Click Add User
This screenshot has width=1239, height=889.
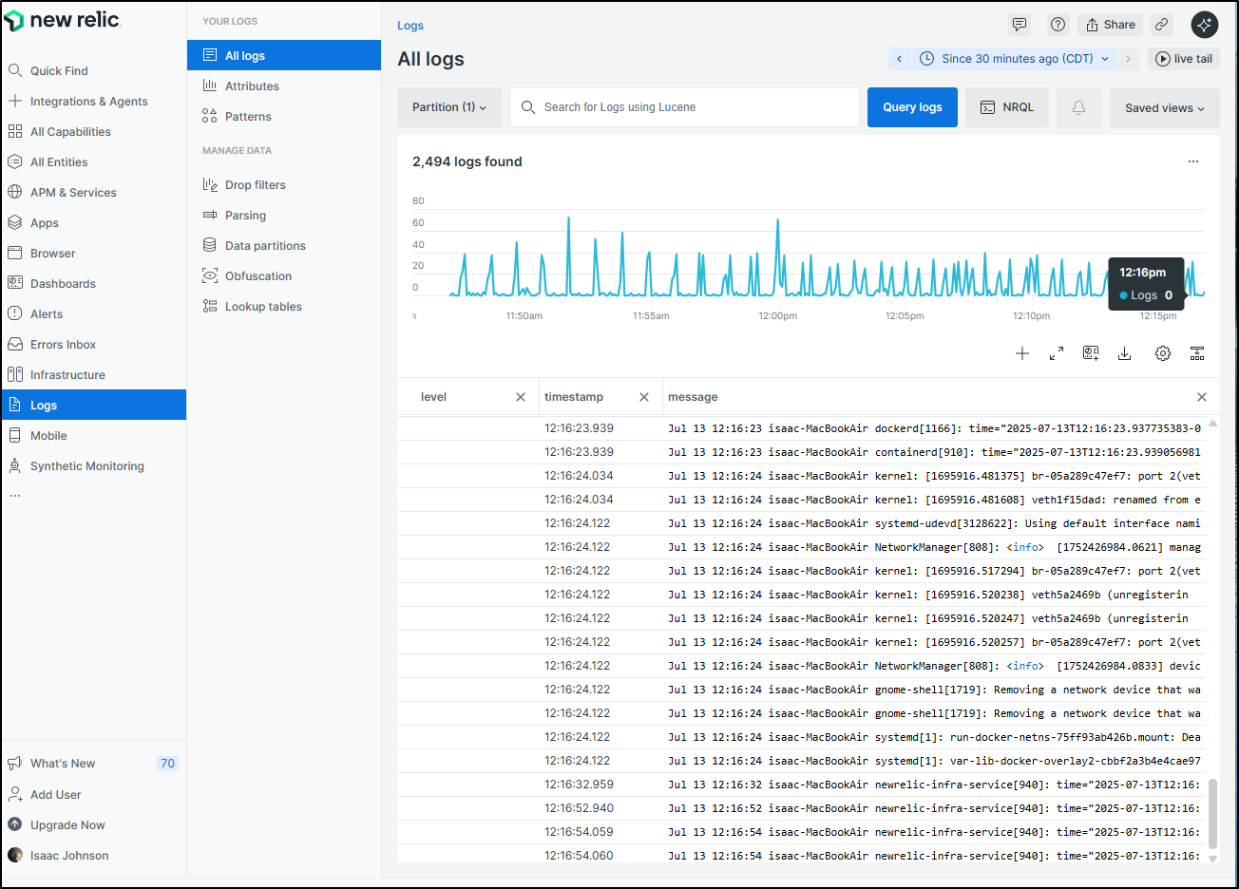click(x=94, y=794)
